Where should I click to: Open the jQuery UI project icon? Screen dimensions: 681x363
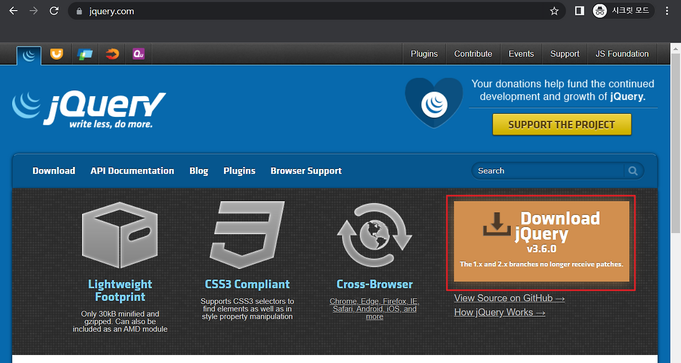(x=56, y=54)
